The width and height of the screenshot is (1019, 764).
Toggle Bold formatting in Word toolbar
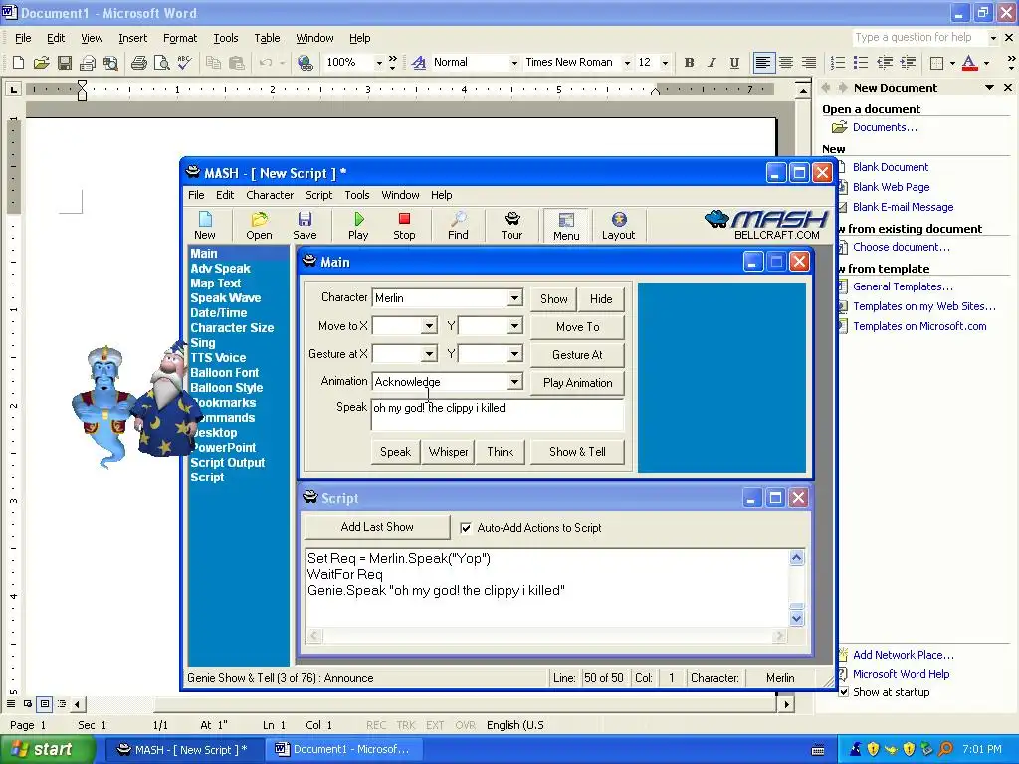[x=689, y=63]
